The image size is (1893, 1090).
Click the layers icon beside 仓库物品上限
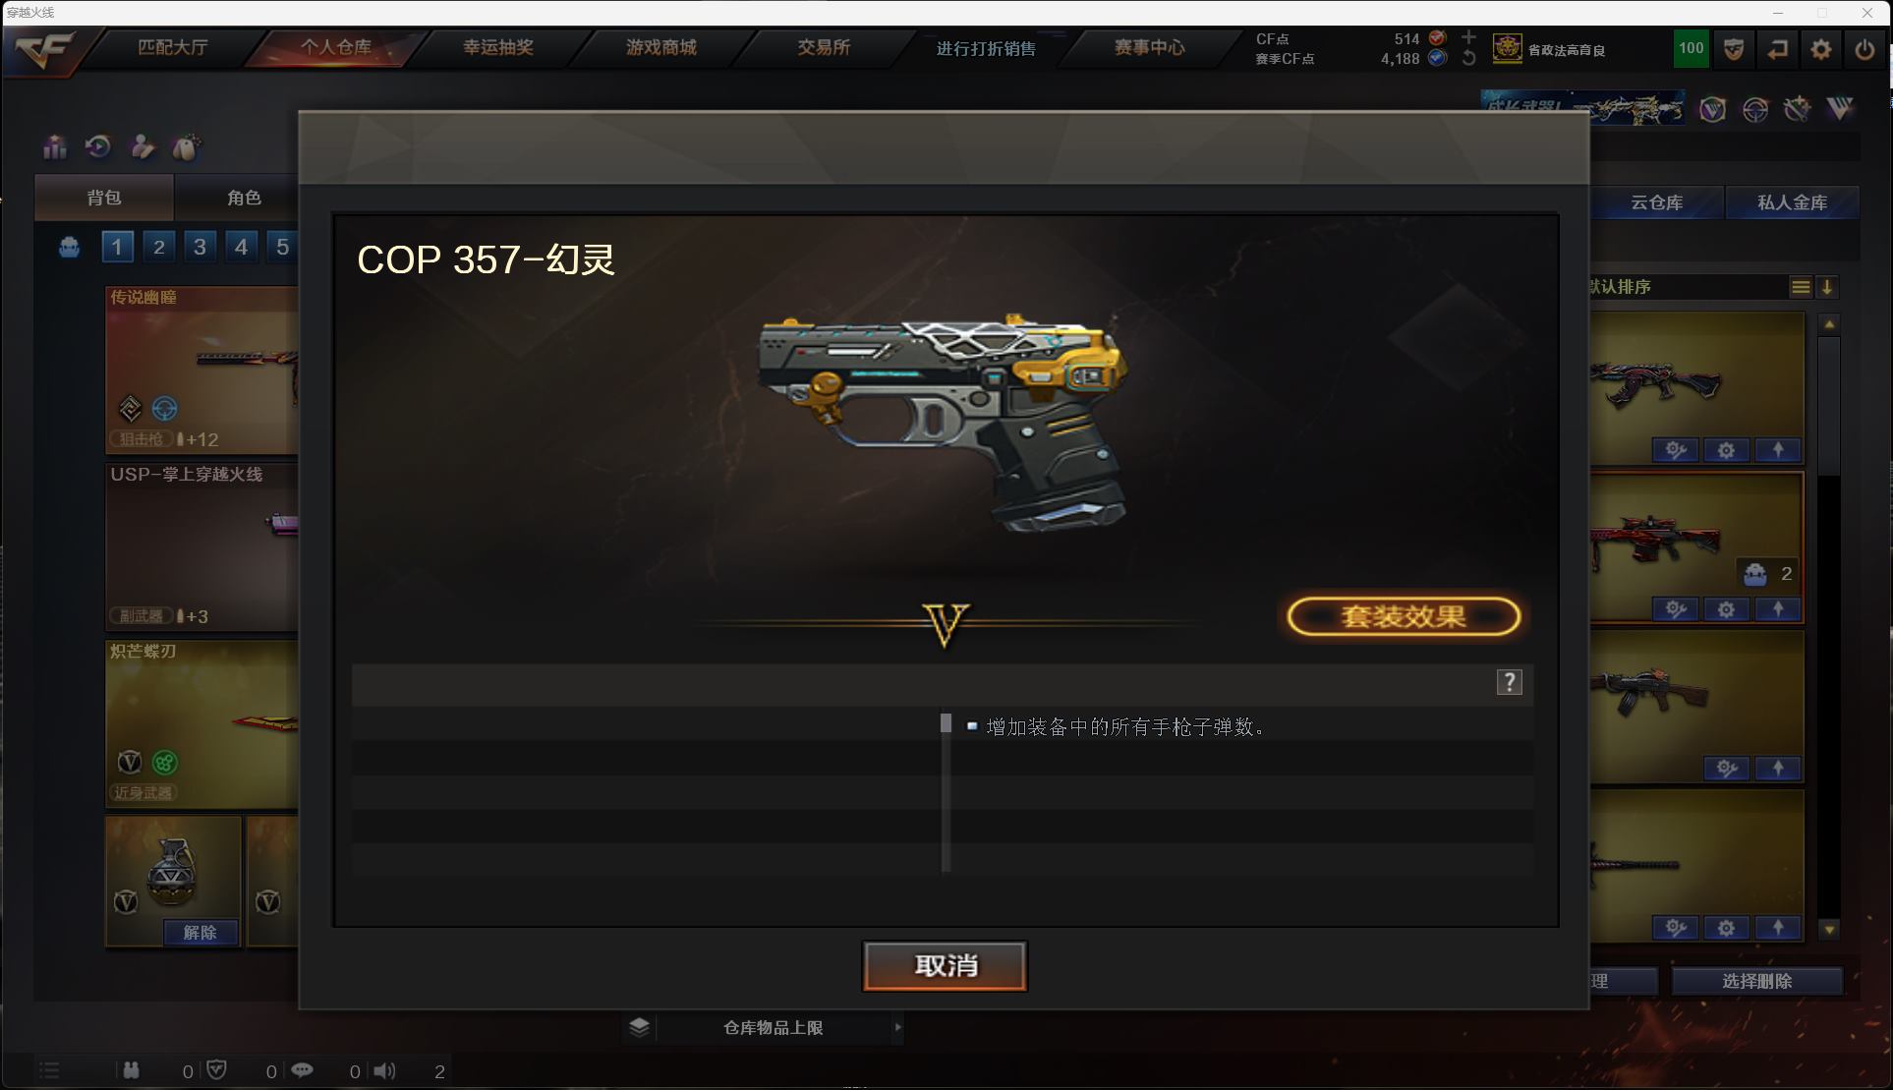pyautogui.click(x=639, y=1027)
